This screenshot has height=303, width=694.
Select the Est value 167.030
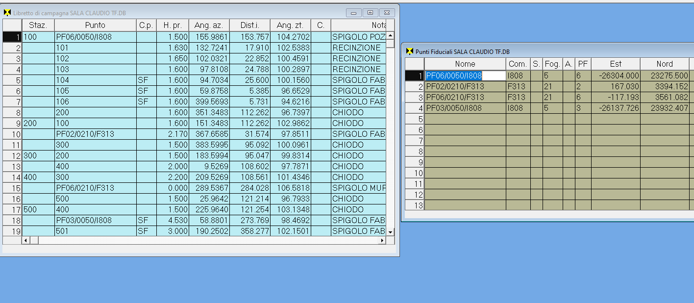coord(616,86)
